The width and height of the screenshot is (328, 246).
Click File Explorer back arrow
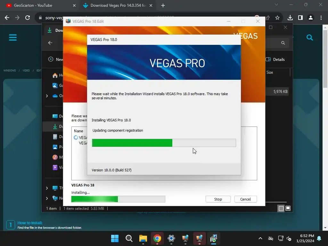[50, 43]
